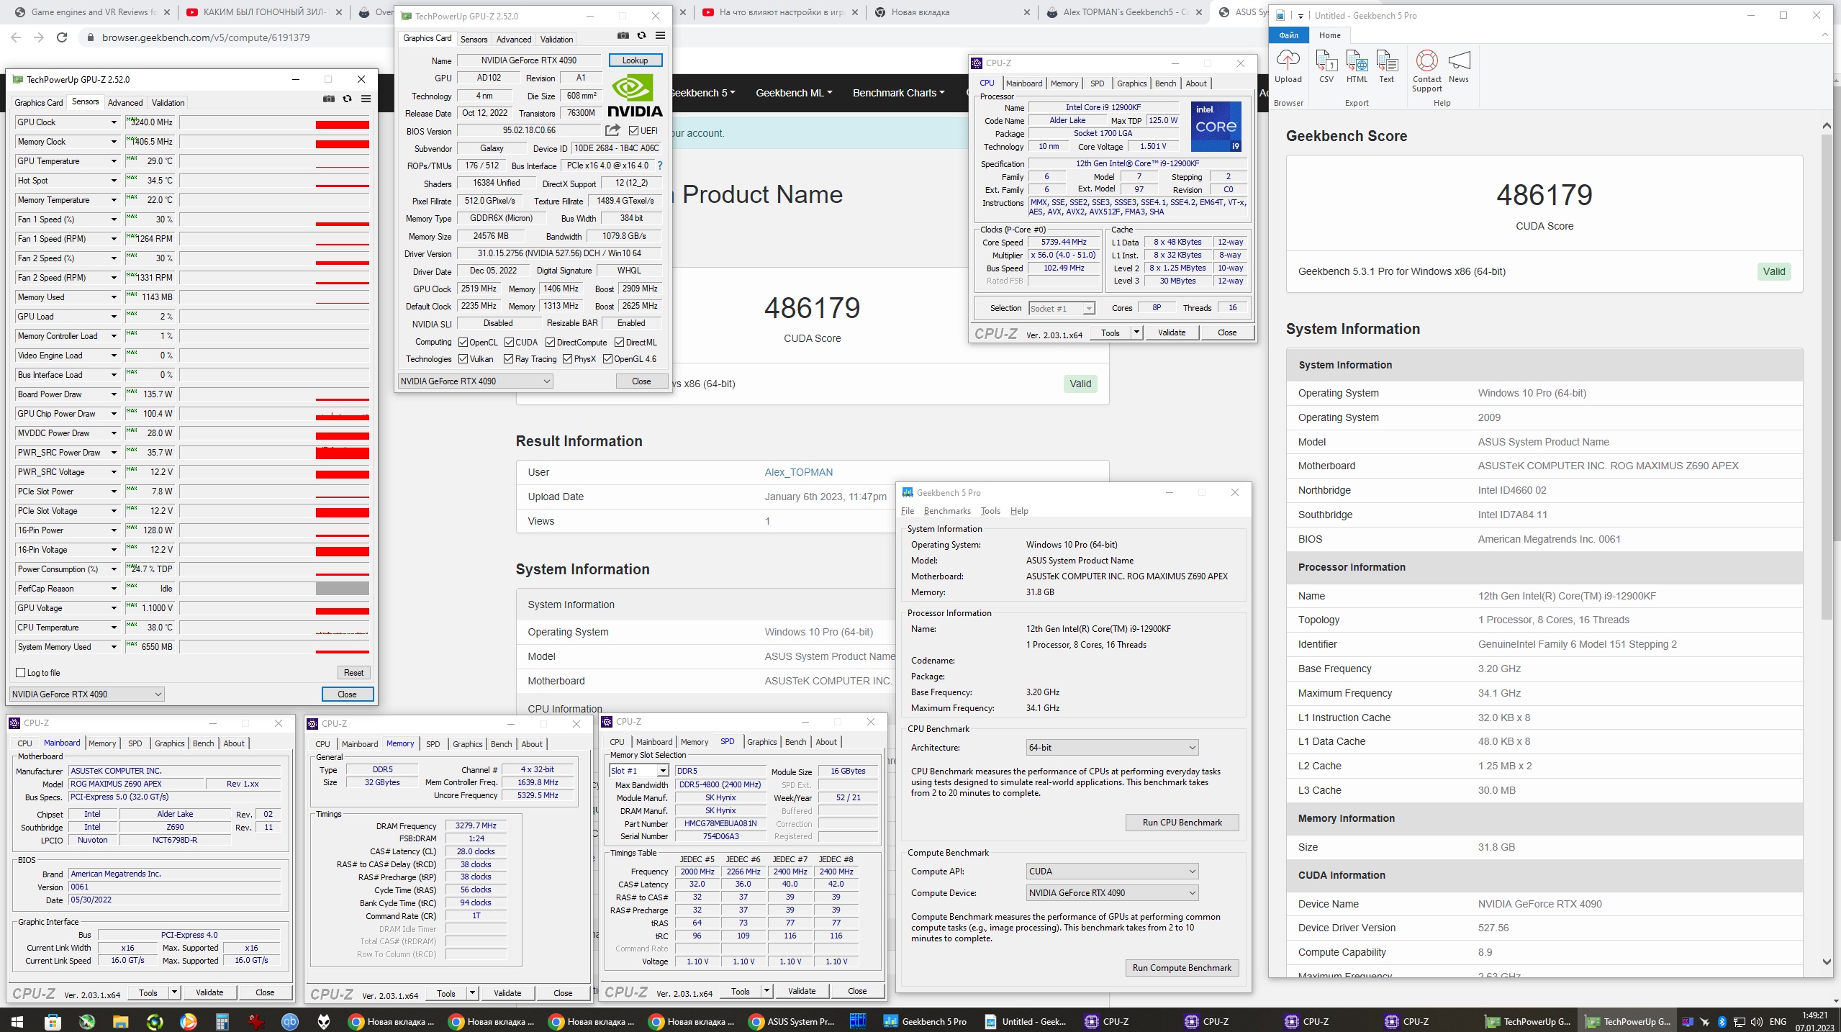1841x1032 pixels.
Task: Open the Hot Spot sensor dropdown
Action: point(114,181)
